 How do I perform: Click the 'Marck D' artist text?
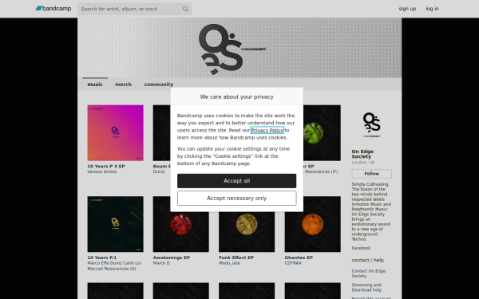pyautogui.click(x=161, y=263)
